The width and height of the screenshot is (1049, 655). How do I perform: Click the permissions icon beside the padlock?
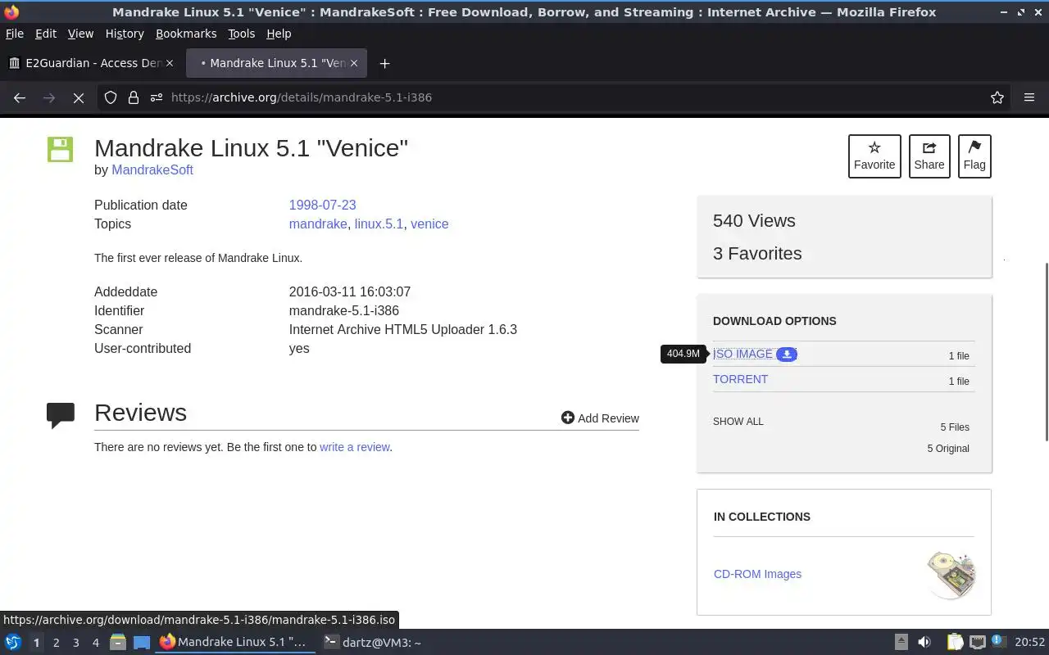click(156, 97)
